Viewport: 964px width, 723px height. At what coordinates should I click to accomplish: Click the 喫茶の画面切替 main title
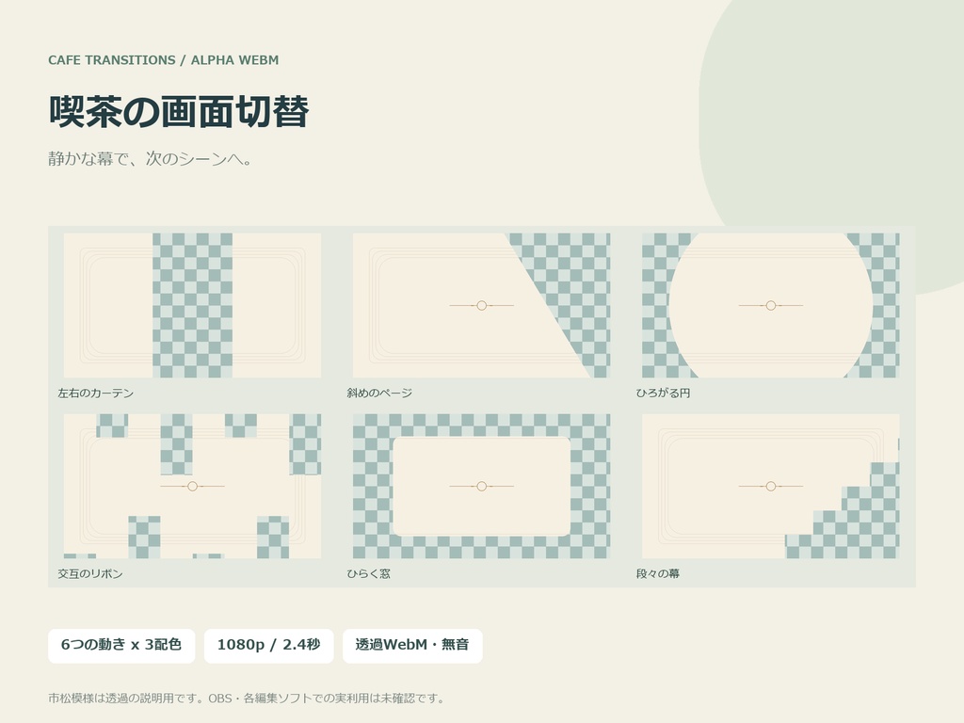tap(179, 111)
